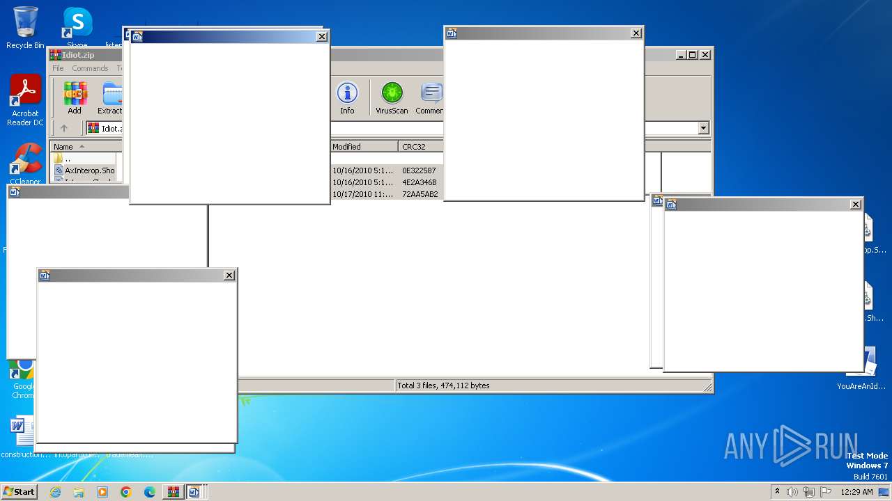This screenshot has width=892, height=501.
Task: Launch Microsoft Edge from the taskbar
Action: (x=150, y=492)
